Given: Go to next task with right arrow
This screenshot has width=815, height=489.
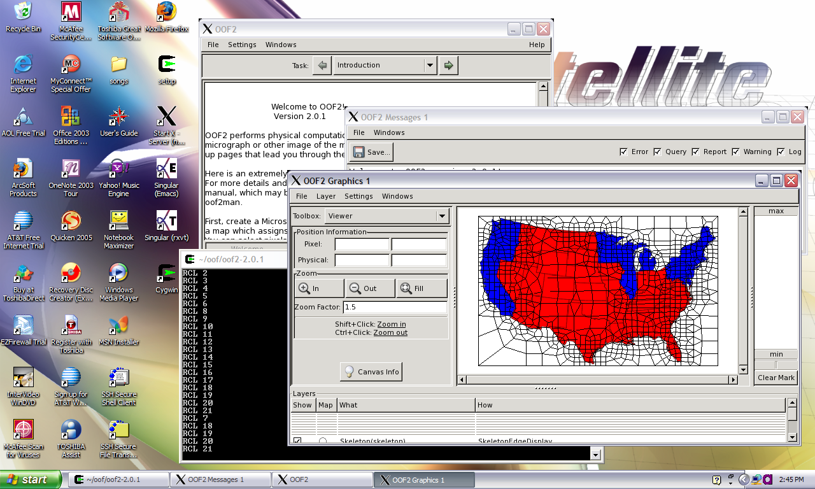Looking at the screenshot, I should pos(448,65).
